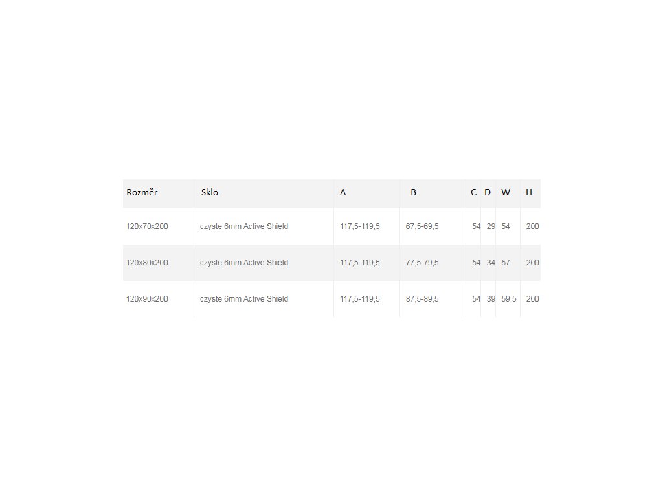The width and height of the screenshot is (663, 497).
Task: Click glass type in the 120x80x200 row
Action: pyautogui.click(x=244, y=263)
